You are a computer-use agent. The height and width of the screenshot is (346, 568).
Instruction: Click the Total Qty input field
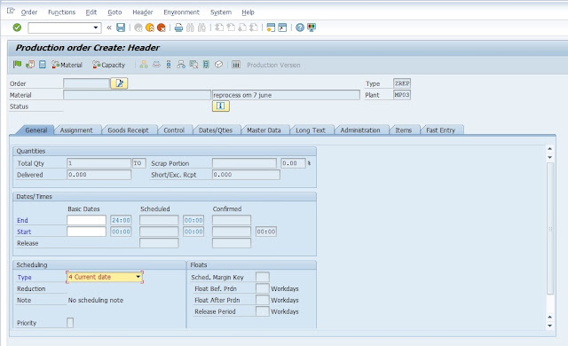[x=99, y=163]
